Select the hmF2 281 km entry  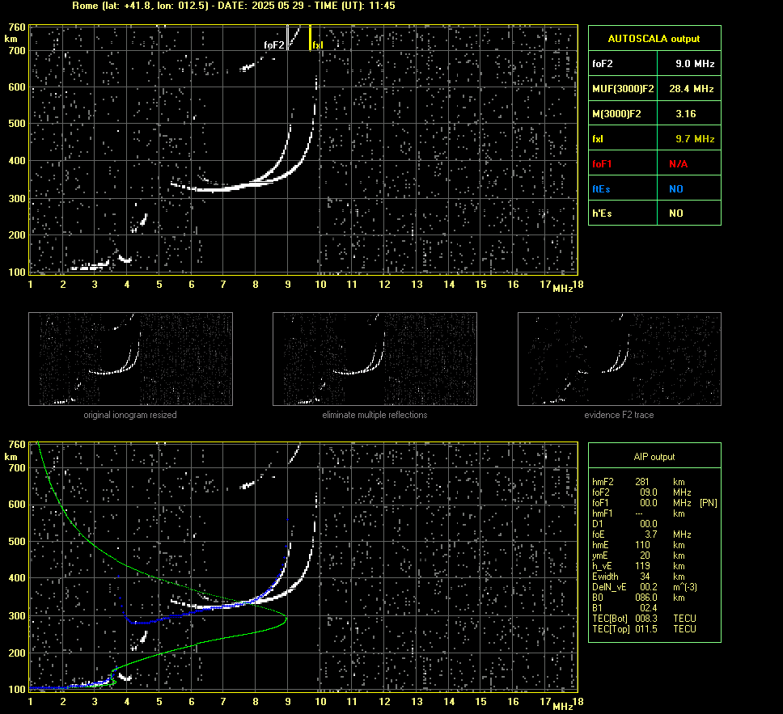point(639,482)
